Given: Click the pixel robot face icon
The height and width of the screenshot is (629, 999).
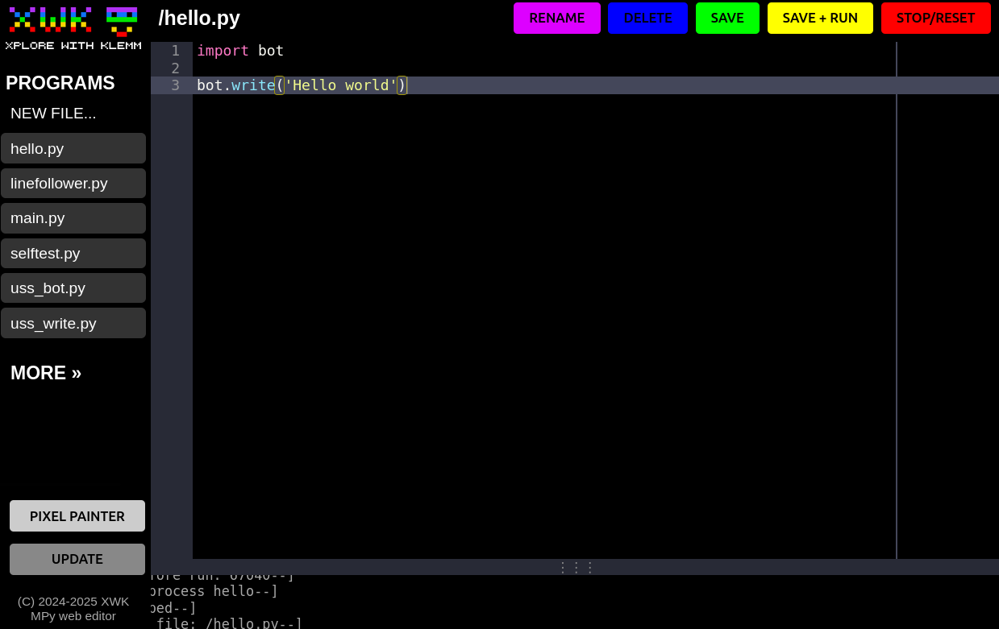Looking at the screenshot, I should [122, 21].
